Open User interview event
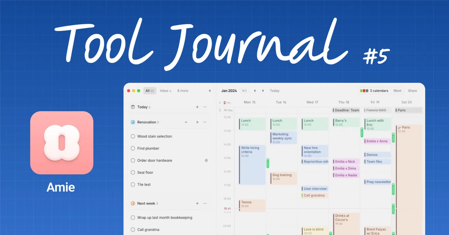The image size is (449, 235). [315, 189]
